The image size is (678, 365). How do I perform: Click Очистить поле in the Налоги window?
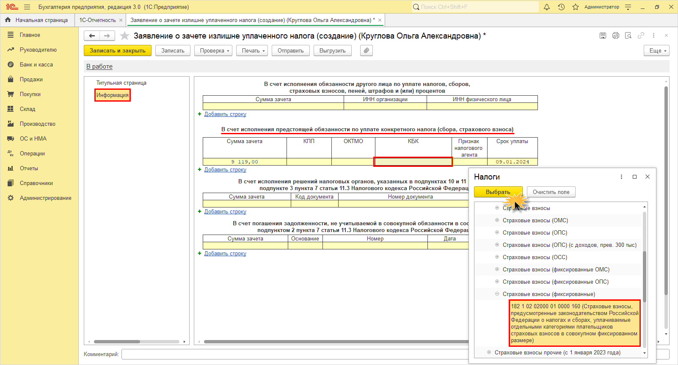(551, 192)
